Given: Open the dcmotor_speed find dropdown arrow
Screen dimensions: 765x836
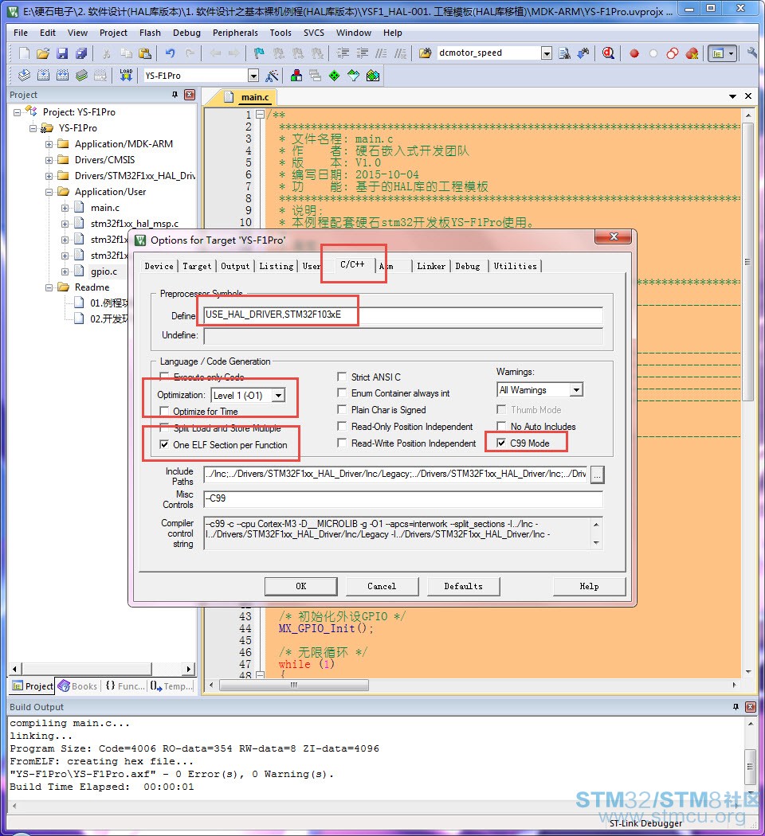Looking at the screenshot, I should pyautogui.click(x=547, y=53).
